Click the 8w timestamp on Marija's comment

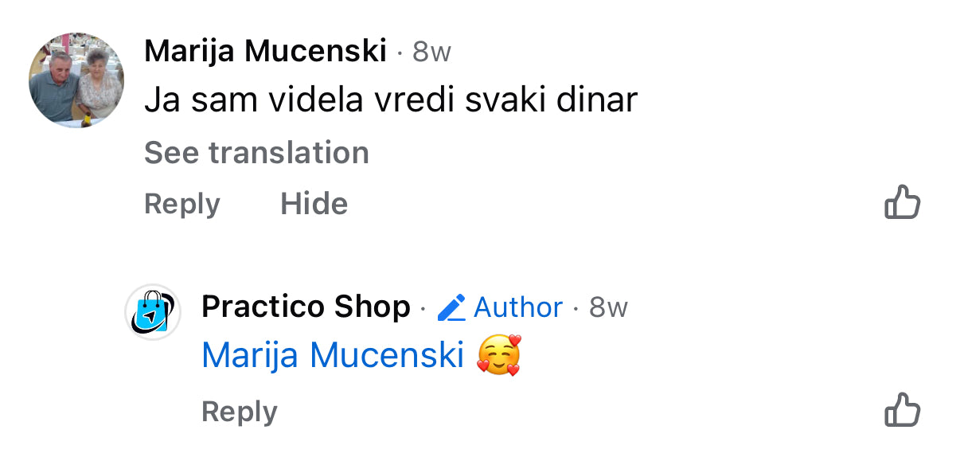tap(431, 53)
